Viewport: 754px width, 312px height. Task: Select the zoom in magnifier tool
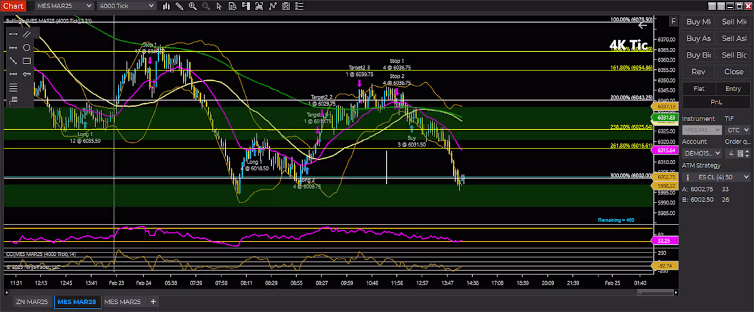193,6
